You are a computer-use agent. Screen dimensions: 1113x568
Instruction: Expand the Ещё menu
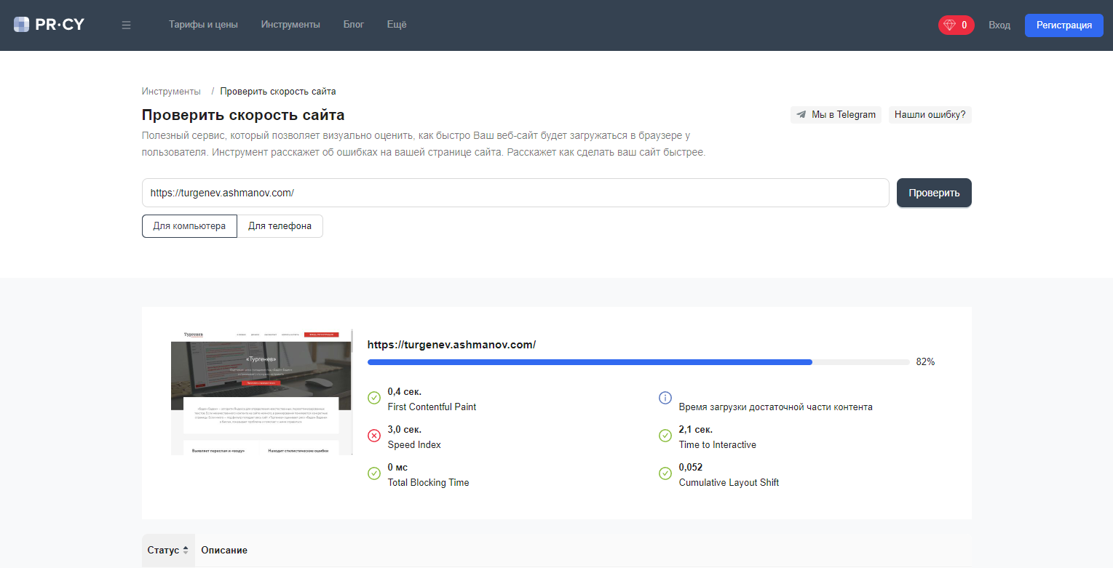[x=397, y=25]
